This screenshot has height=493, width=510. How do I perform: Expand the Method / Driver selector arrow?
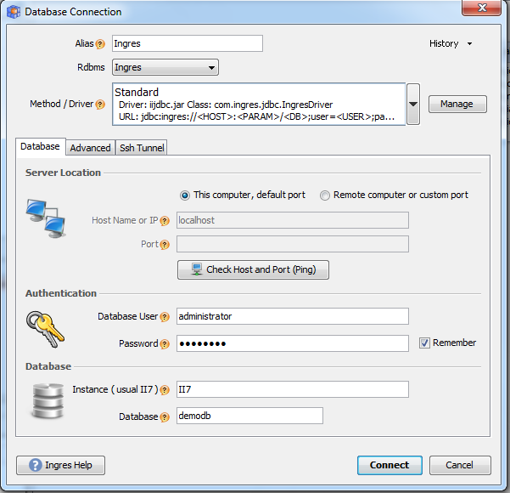pos(413,104)
